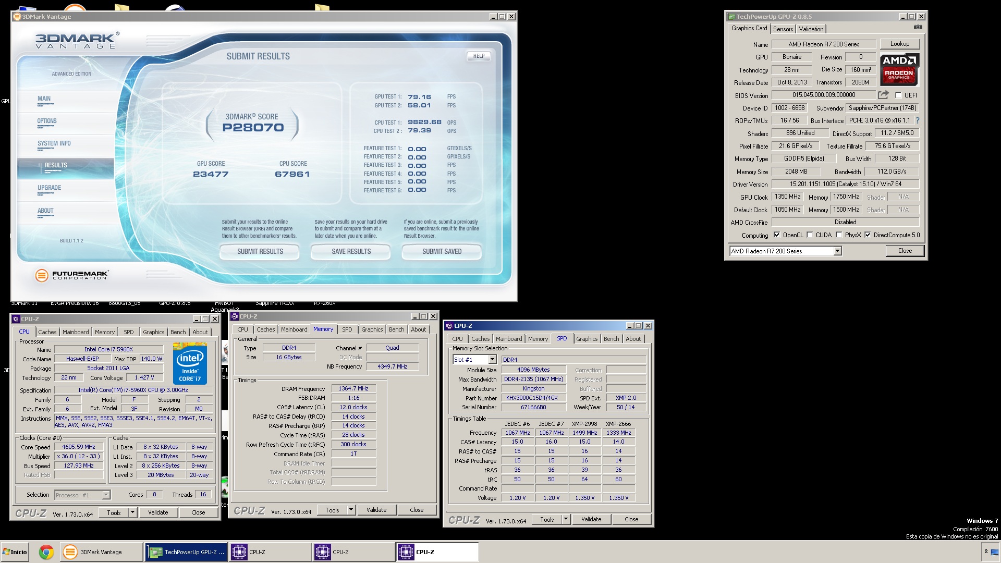
Task: Toggle the OpenCL checkbox
Action: (777, 235)
